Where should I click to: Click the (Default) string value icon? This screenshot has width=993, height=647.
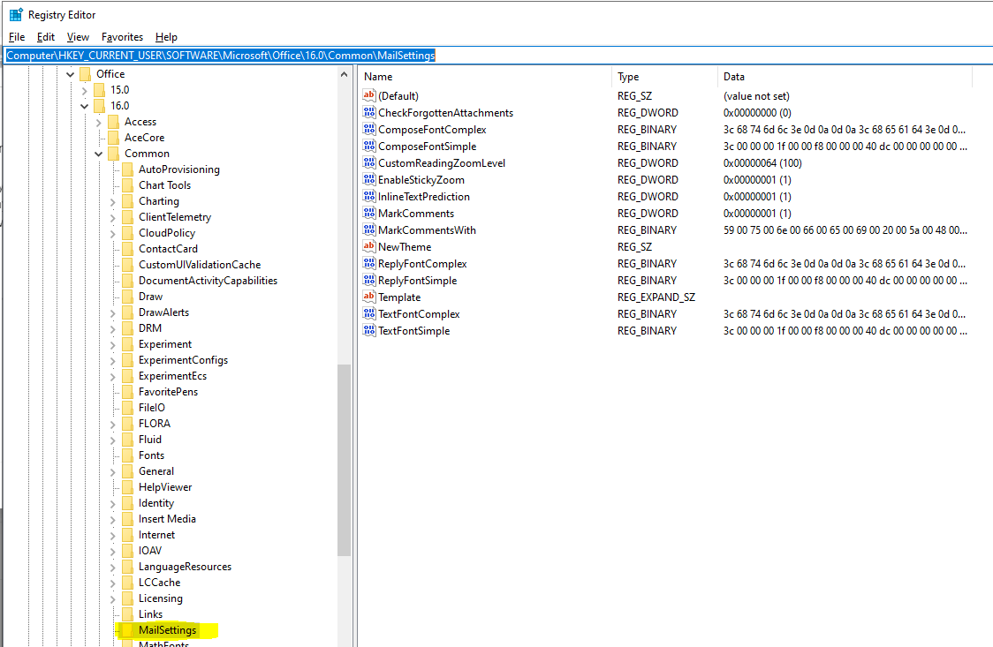click(x=369, y=95)
